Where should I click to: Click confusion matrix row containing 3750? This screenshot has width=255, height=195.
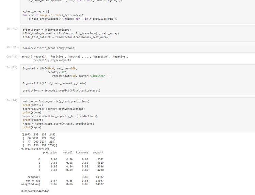point(40,145)
